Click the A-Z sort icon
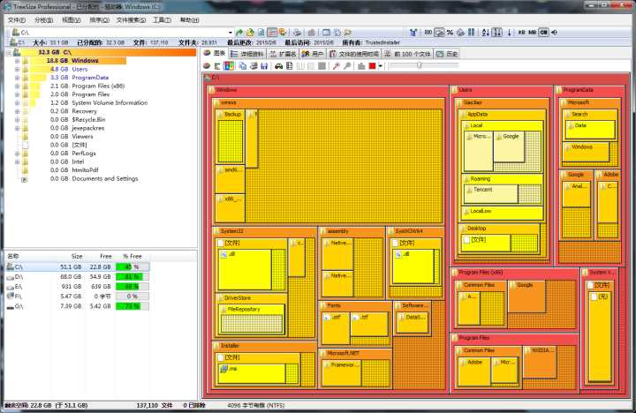Viewport: 636px width, 413px height. tap(486, 33)
